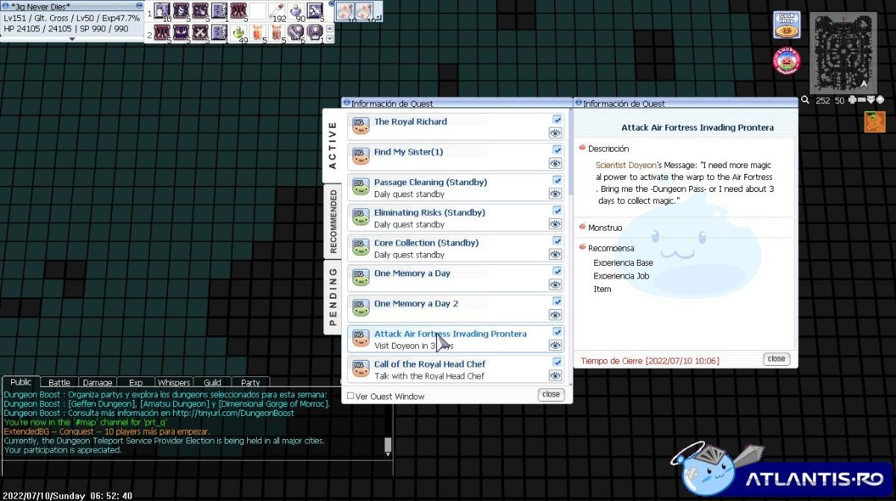Click the minimap magnifier search icon
Image resolution: width=896 pixels, height=501 pixels.
(806, 99)
